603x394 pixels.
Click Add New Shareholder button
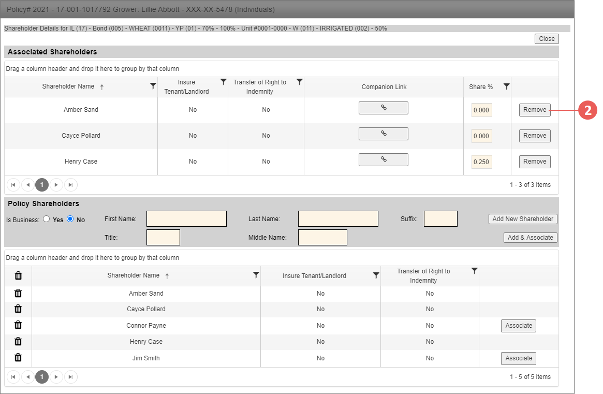tap(523, 219)
